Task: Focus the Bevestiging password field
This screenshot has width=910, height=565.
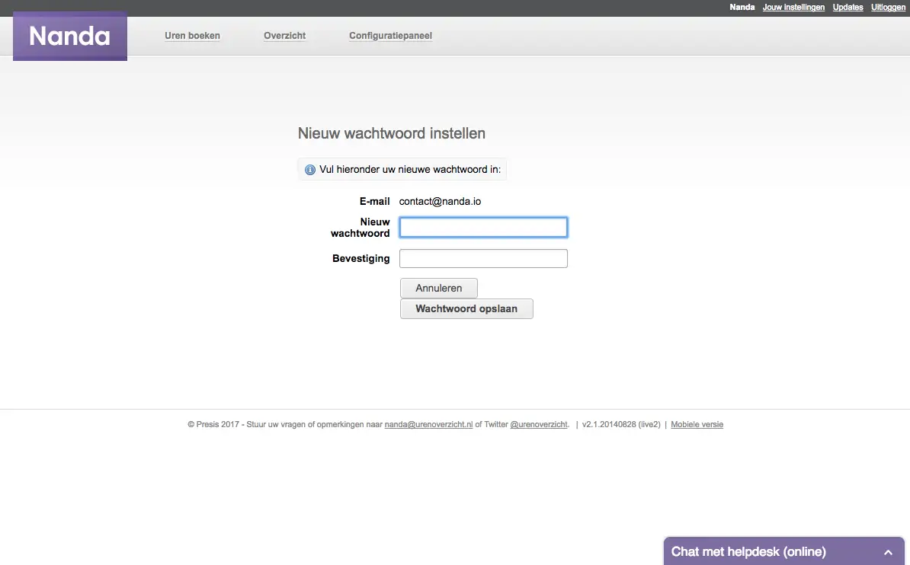Action: pos(483,258)
